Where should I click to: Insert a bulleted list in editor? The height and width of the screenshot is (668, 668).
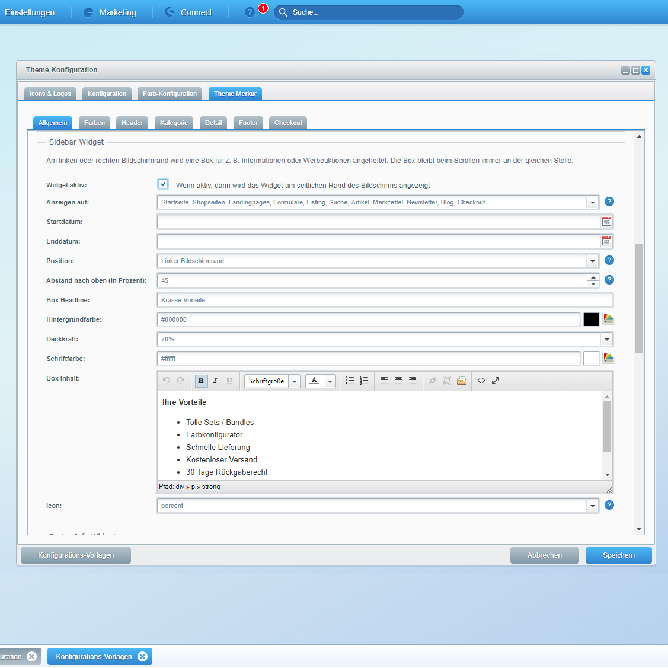point(350,381)
